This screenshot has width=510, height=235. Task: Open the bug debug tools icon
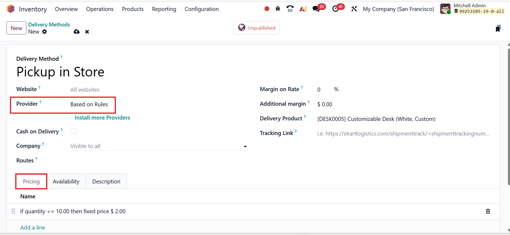tap(278, 9)
